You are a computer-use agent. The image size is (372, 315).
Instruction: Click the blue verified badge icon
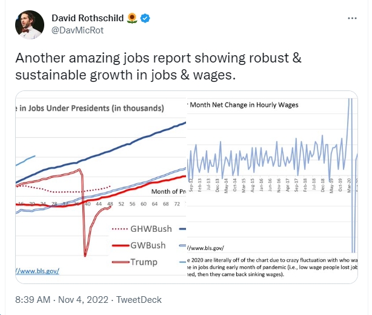pyautogui.click(x=145, y=18)
